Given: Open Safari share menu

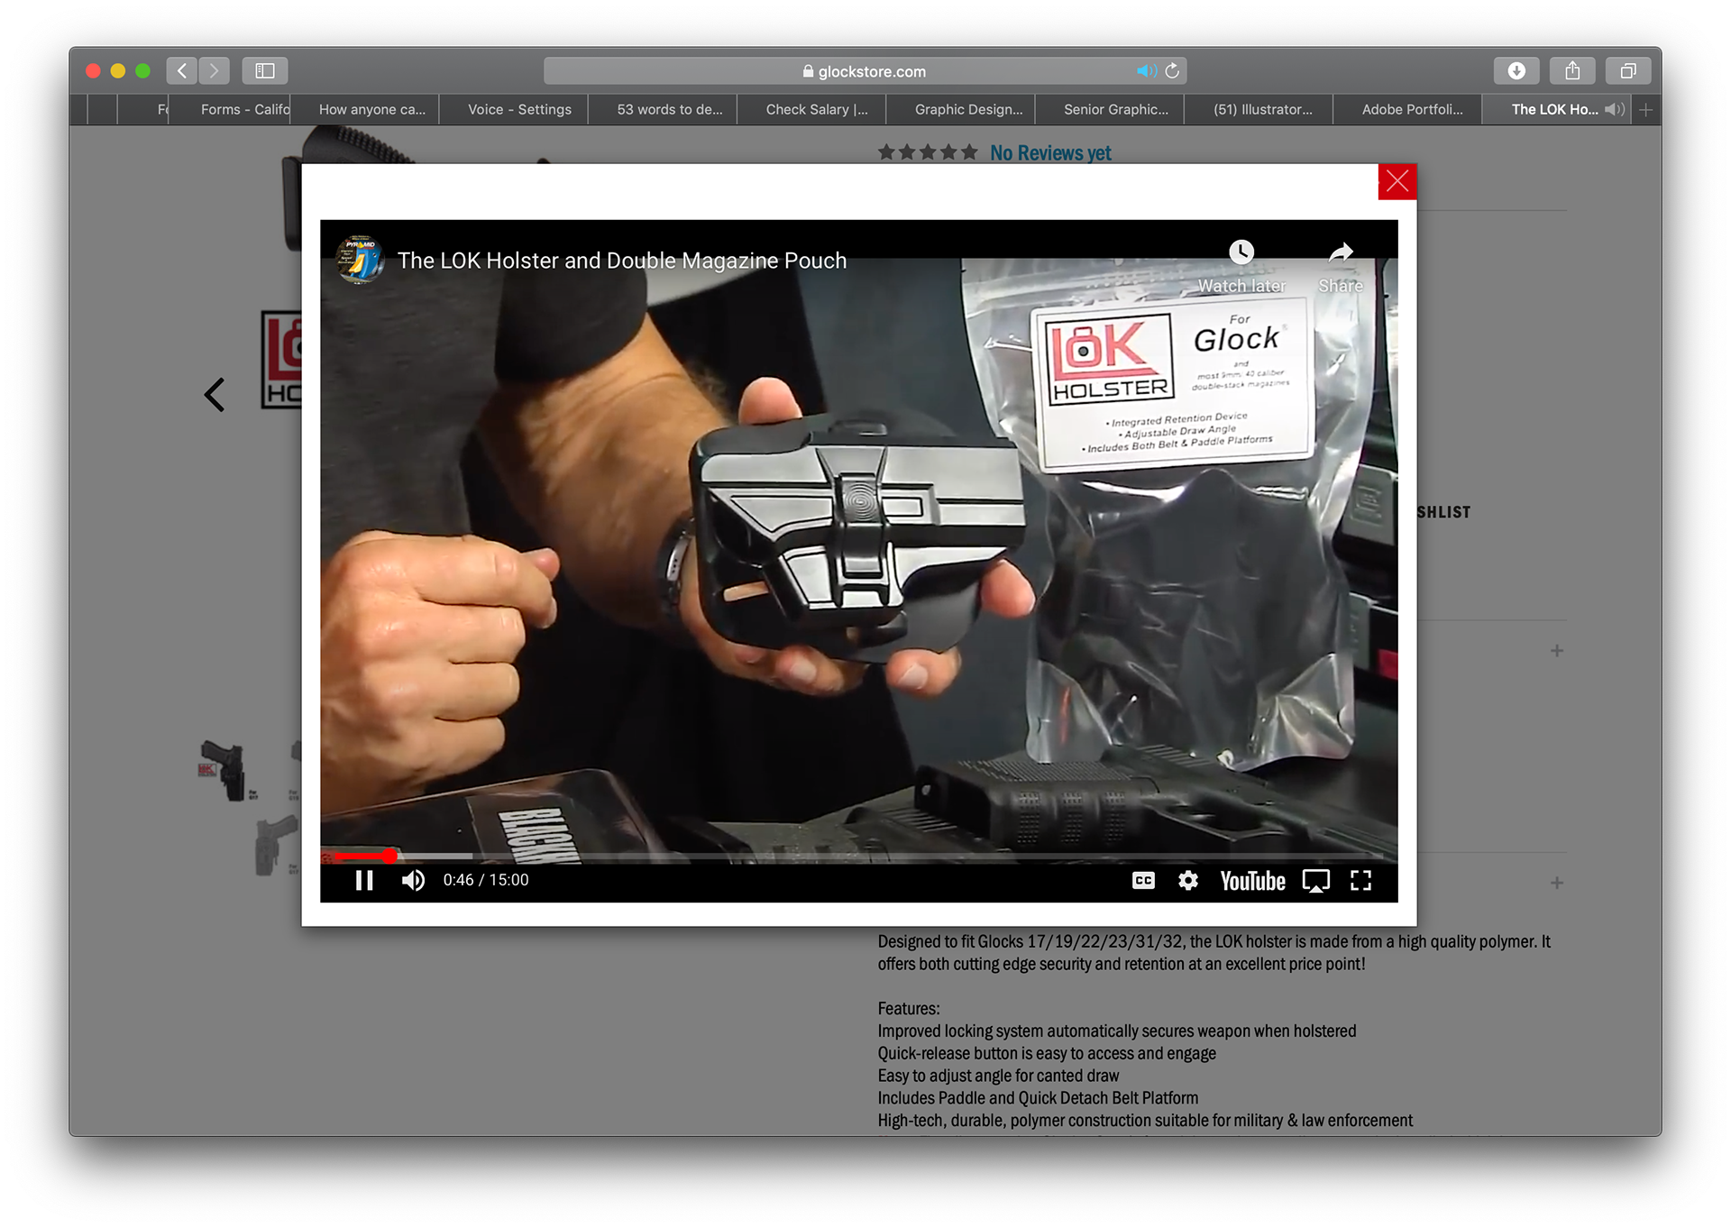Looking at the screenshot, I should pyautogui.click(x=1572, y=70).
